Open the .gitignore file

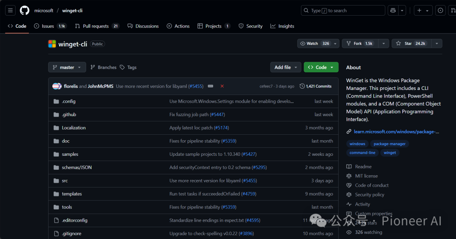pyautogui.click(x=71, y=234)
